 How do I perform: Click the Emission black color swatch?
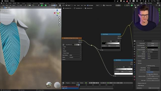pos(153,48)
